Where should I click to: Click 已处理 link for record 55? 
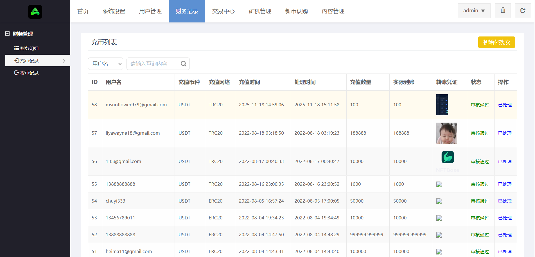pos(505,184)
